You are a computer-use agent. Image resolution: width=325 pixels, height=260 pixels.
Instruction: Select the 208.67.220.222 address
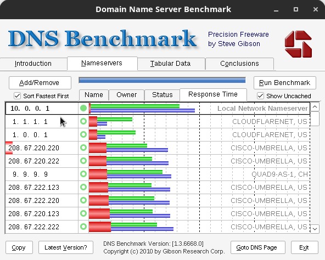(34, 161)
